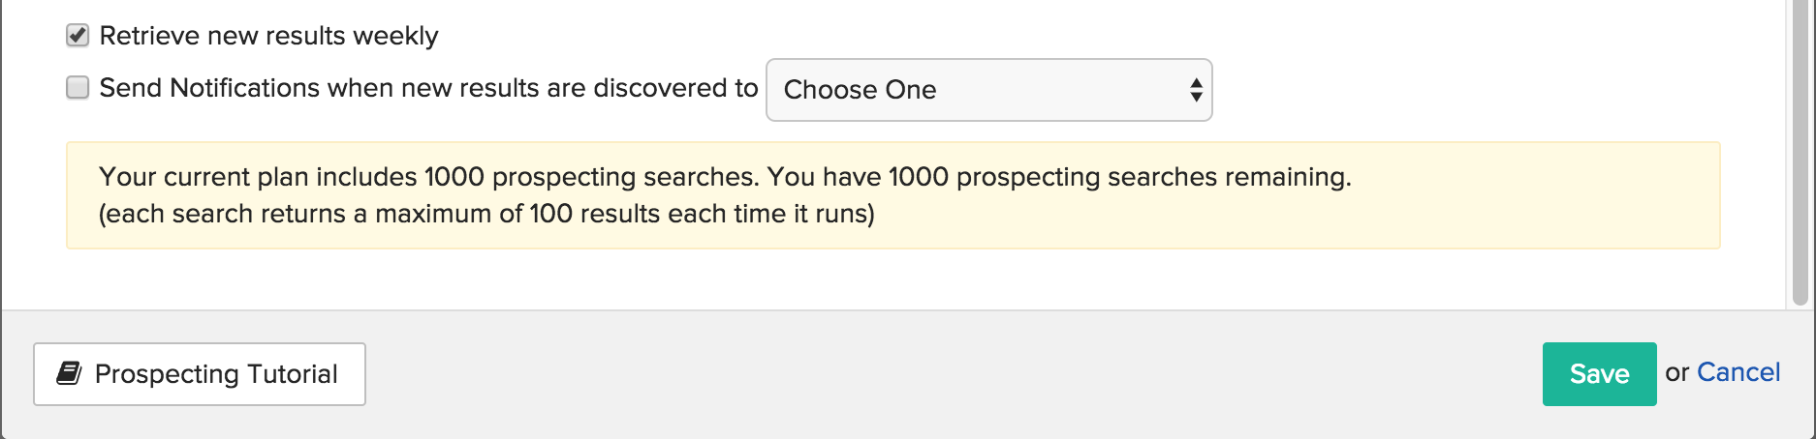Click the dropdown's up-down arrow indicator

1196,90
